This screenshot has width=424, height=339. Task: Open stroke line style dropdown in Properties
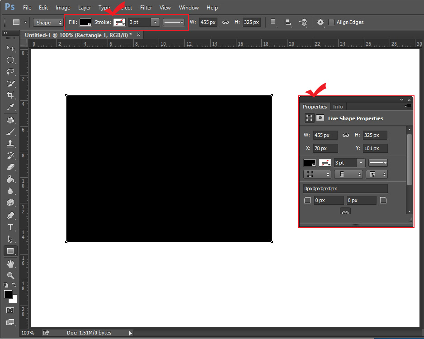pyautogui.click(x=378, y=163)
